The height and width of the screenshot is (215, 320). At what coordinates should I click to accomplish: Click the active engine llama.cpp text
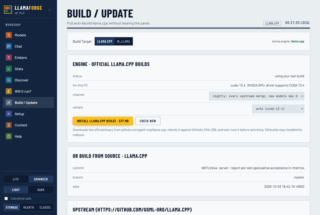click(x=298, y=41)
